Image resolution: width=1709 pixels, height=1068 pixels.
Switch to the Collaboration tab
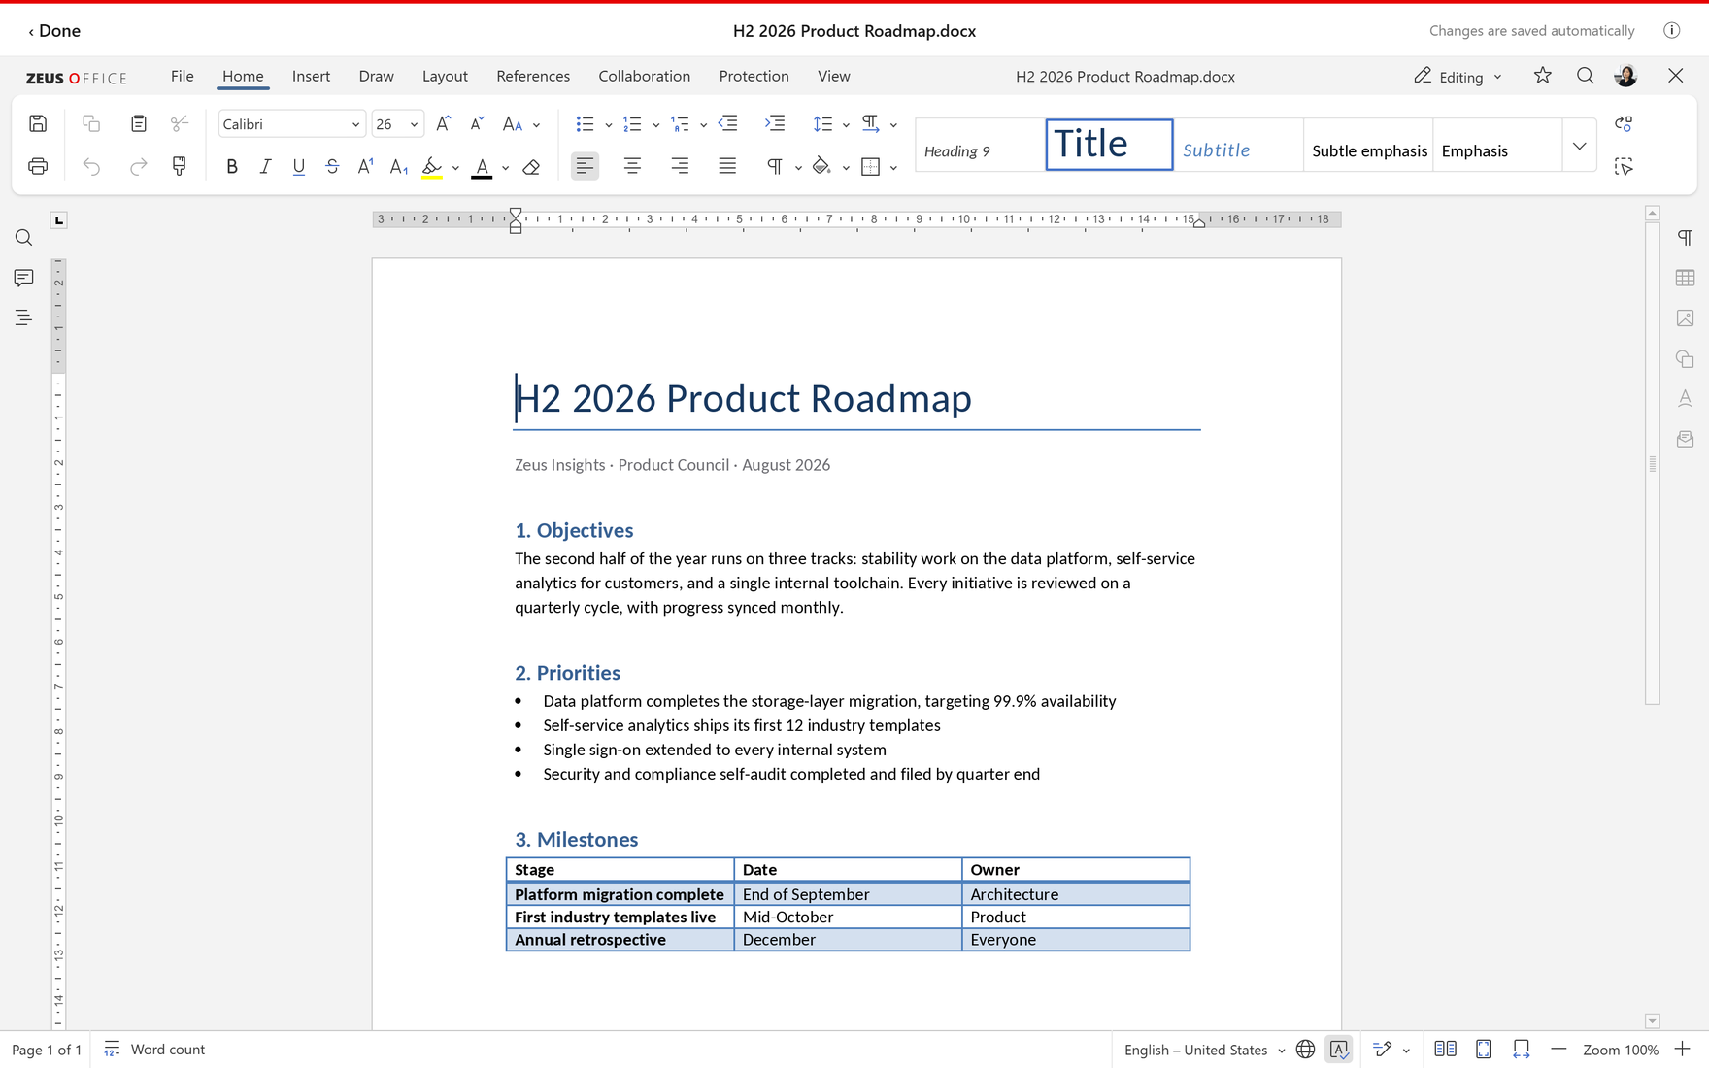(644, 76)
